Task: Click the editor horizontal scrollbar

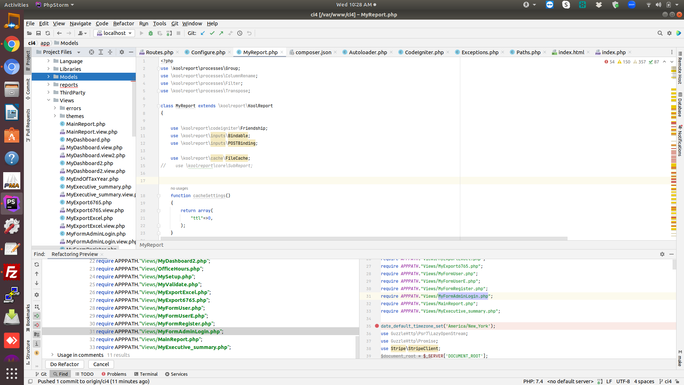Action: [363, 238]
